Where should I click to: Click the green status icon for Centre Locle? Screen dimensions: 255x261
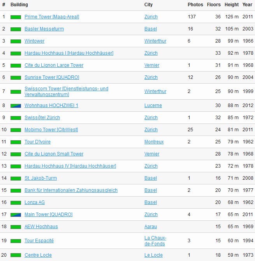tap(16, 256)
